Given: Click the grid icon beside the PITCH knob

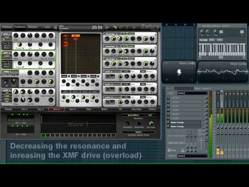Looking at the screenshot, I should click(222, 32).
